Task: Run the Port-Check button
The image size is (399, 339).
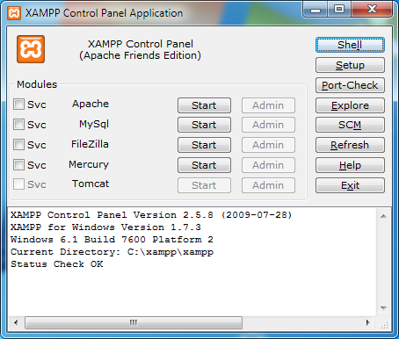Action: (x=350, y=85)
